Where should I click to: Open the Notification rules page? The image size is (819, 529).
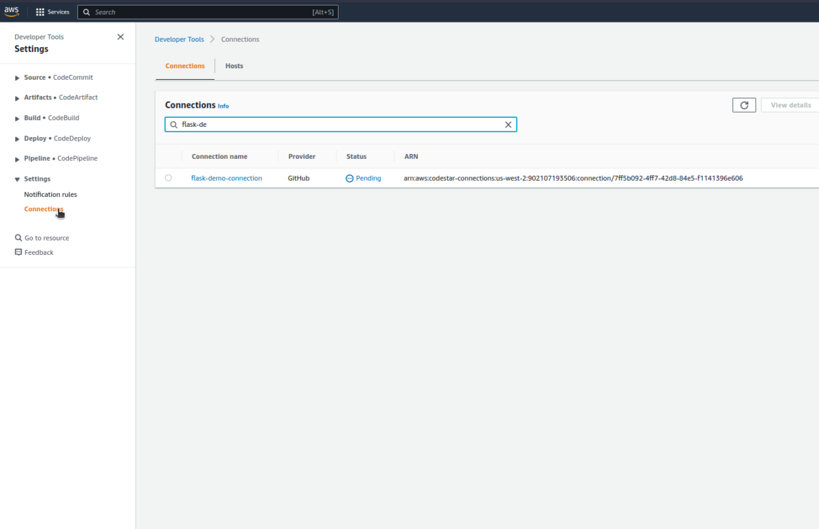click(51, 194)
